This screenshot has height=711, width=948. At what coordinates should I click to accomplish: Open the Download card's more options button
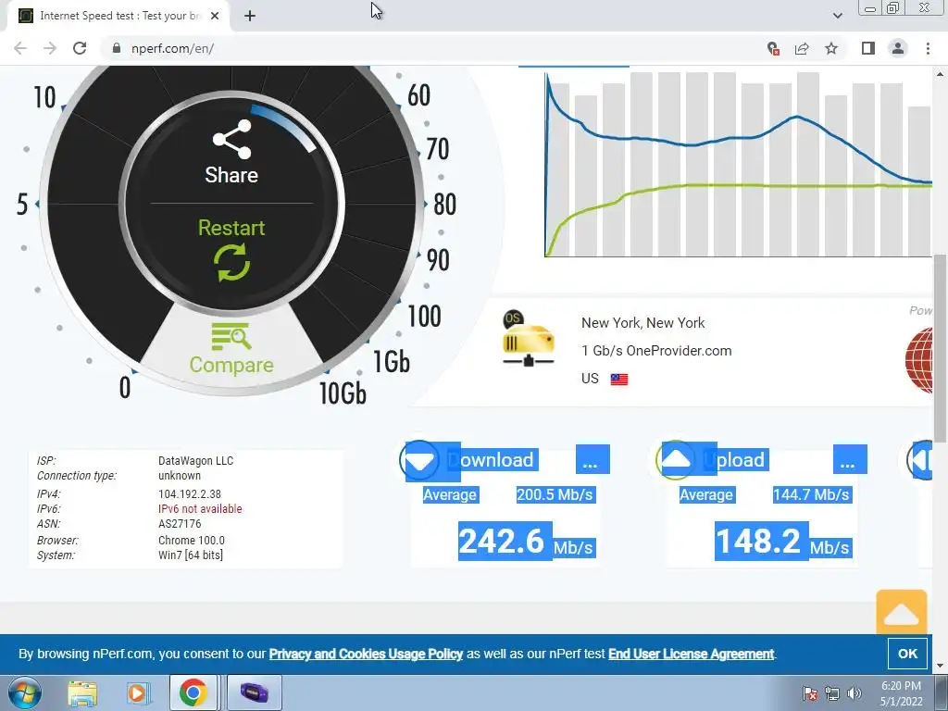[592, 459]
